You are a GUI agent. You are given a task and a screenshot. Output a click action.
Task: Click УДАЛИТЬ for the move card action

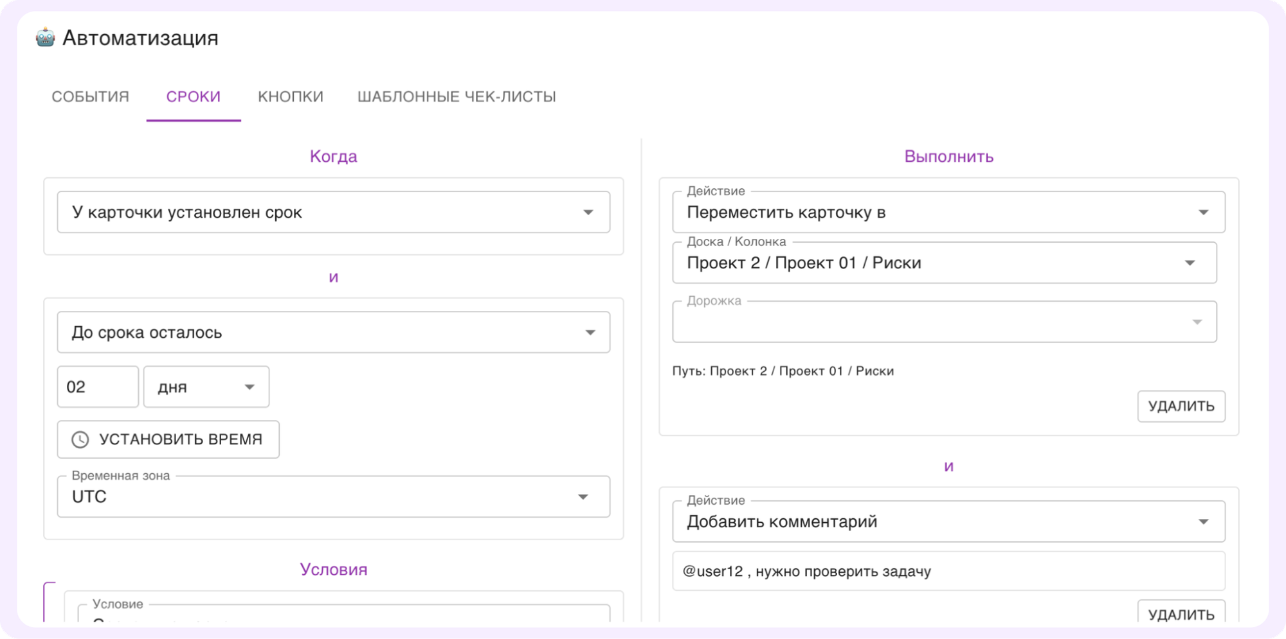pos(1181,406)
